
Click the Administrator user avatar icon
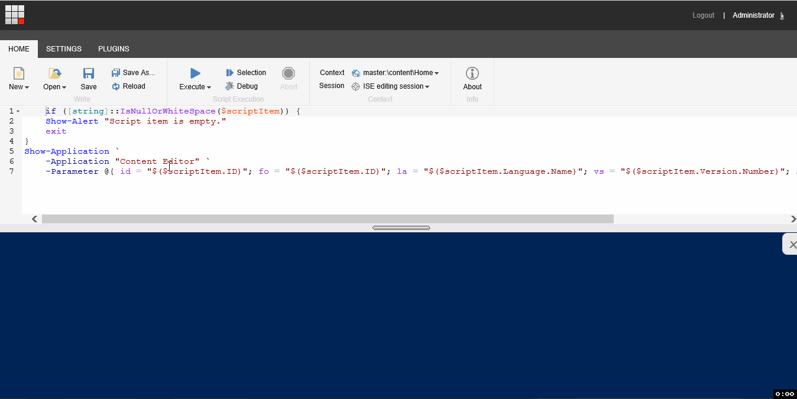[x=782, y=16]
